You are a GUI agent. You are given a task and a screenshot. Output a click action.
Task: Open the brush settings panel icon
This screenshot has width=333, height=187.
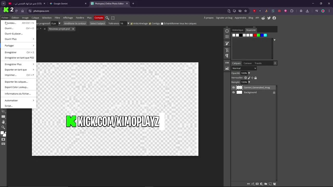pos(227,43)
